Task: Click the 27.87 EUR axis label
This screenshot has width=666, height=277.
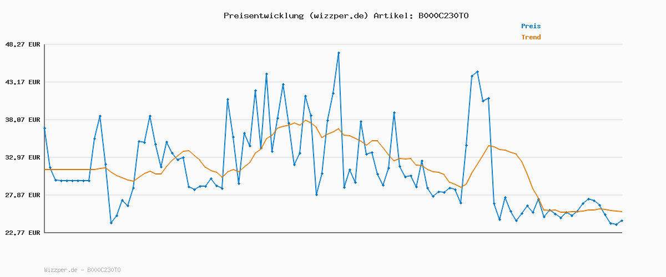Action: [22, 195]
